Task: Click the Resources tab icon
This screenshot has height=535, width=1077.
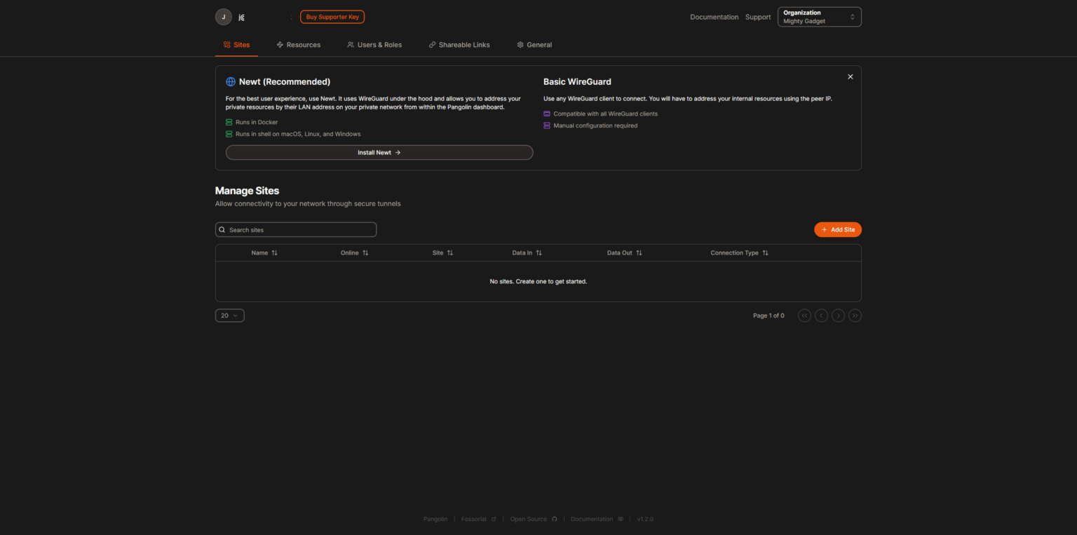Action: point(279,44)
